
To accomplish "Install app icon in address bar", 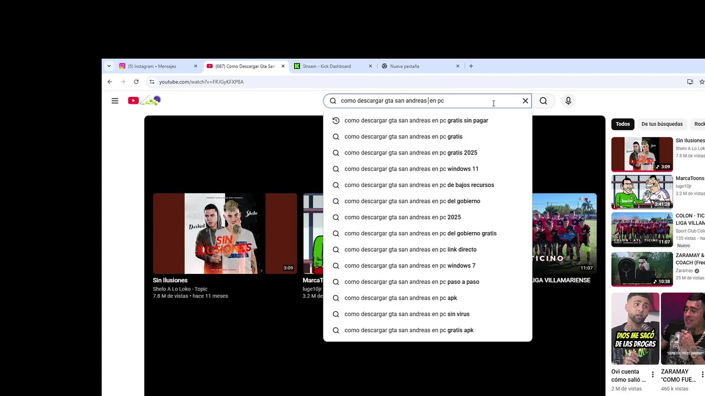I will pyautogui.click(x=690, y=82).
